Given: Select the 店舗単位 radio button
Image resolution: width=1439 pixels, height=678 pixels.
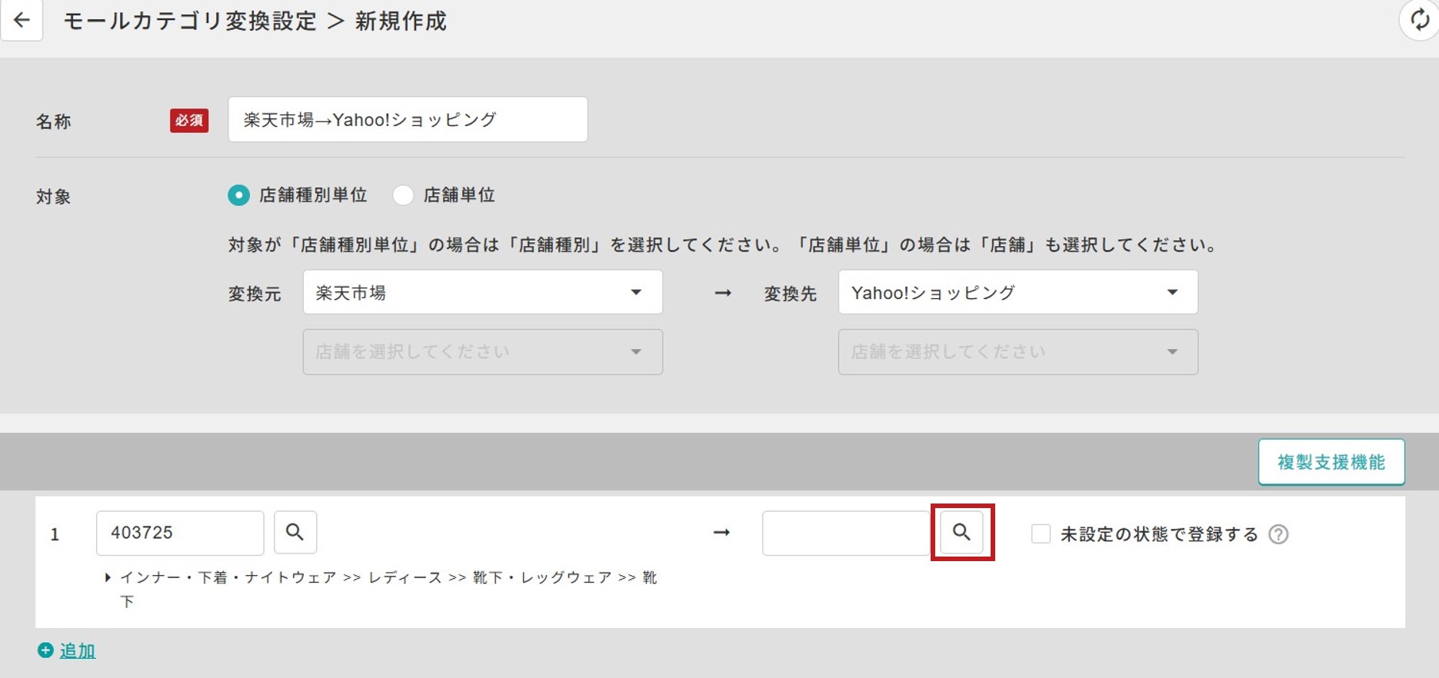Looking at the screenshot, I should point(403,195).
